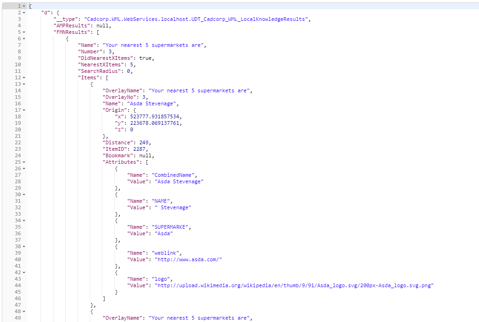
Task: Click the "FMNResults" key
Action: point(72,32)
